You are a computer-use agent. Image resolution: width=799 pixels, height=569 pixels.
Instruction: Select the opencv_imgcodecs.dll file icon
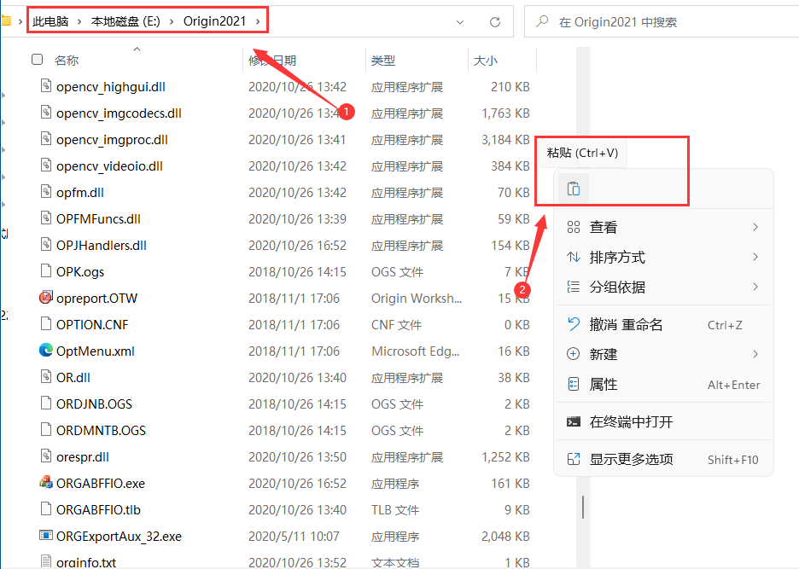[x=46, y=112]
